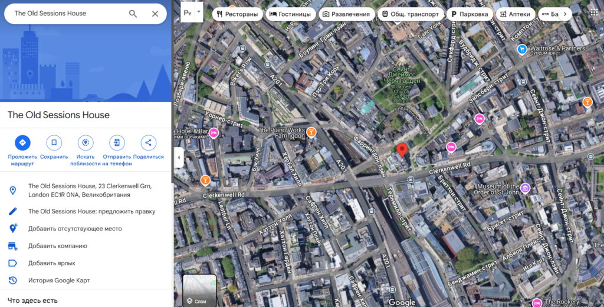Open dropdown arrow next to Pv box
Screen dimensions: 604x307
pos(199,11)
